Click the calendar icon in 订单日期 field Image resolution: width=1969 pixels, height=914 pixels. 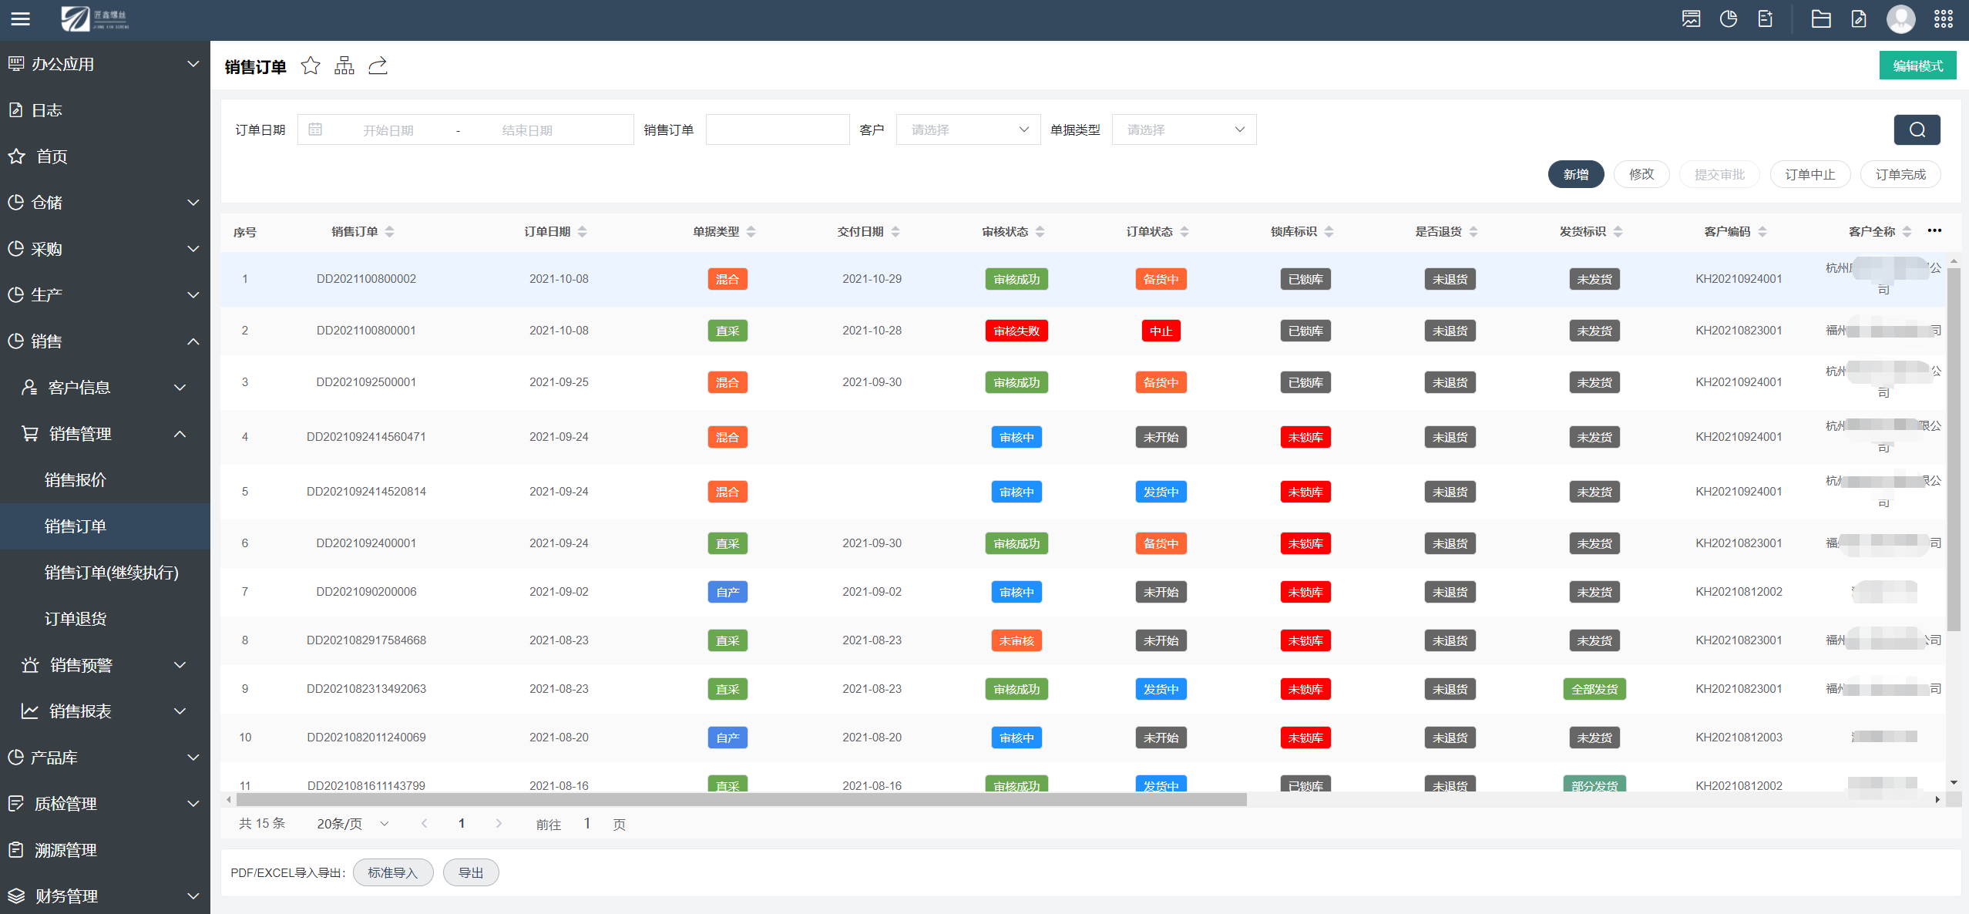coord(315,129)
